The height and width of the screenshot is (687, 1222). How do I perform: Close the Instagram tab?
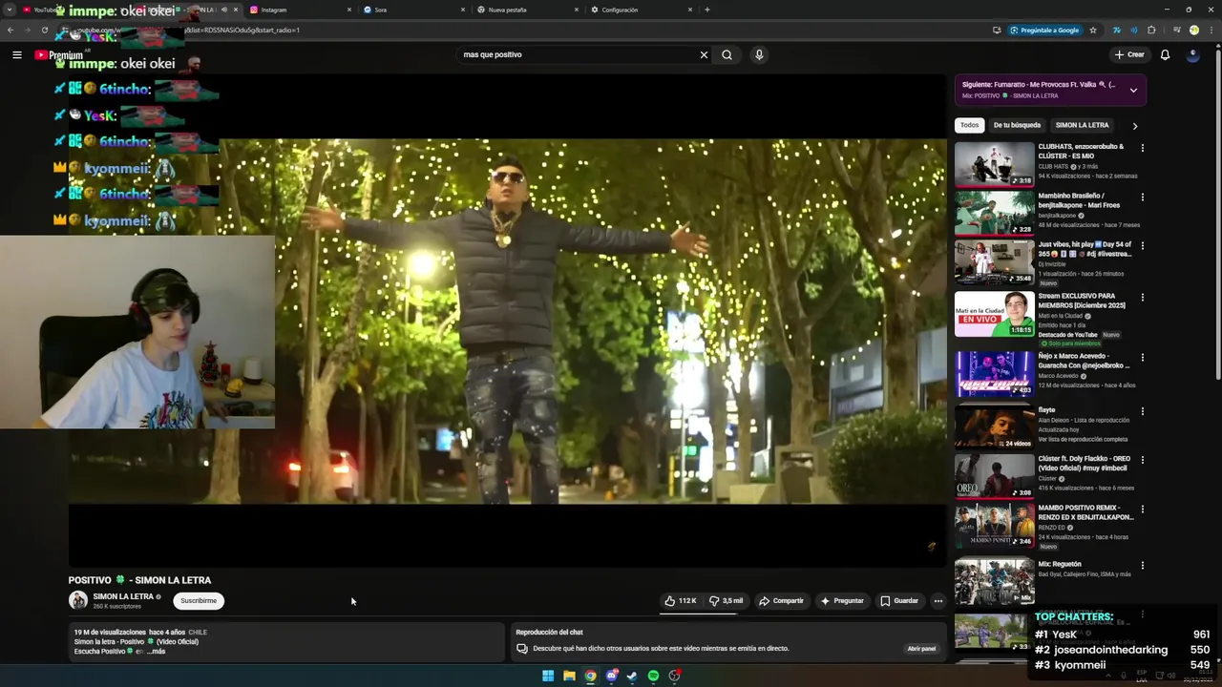[348, 10]
